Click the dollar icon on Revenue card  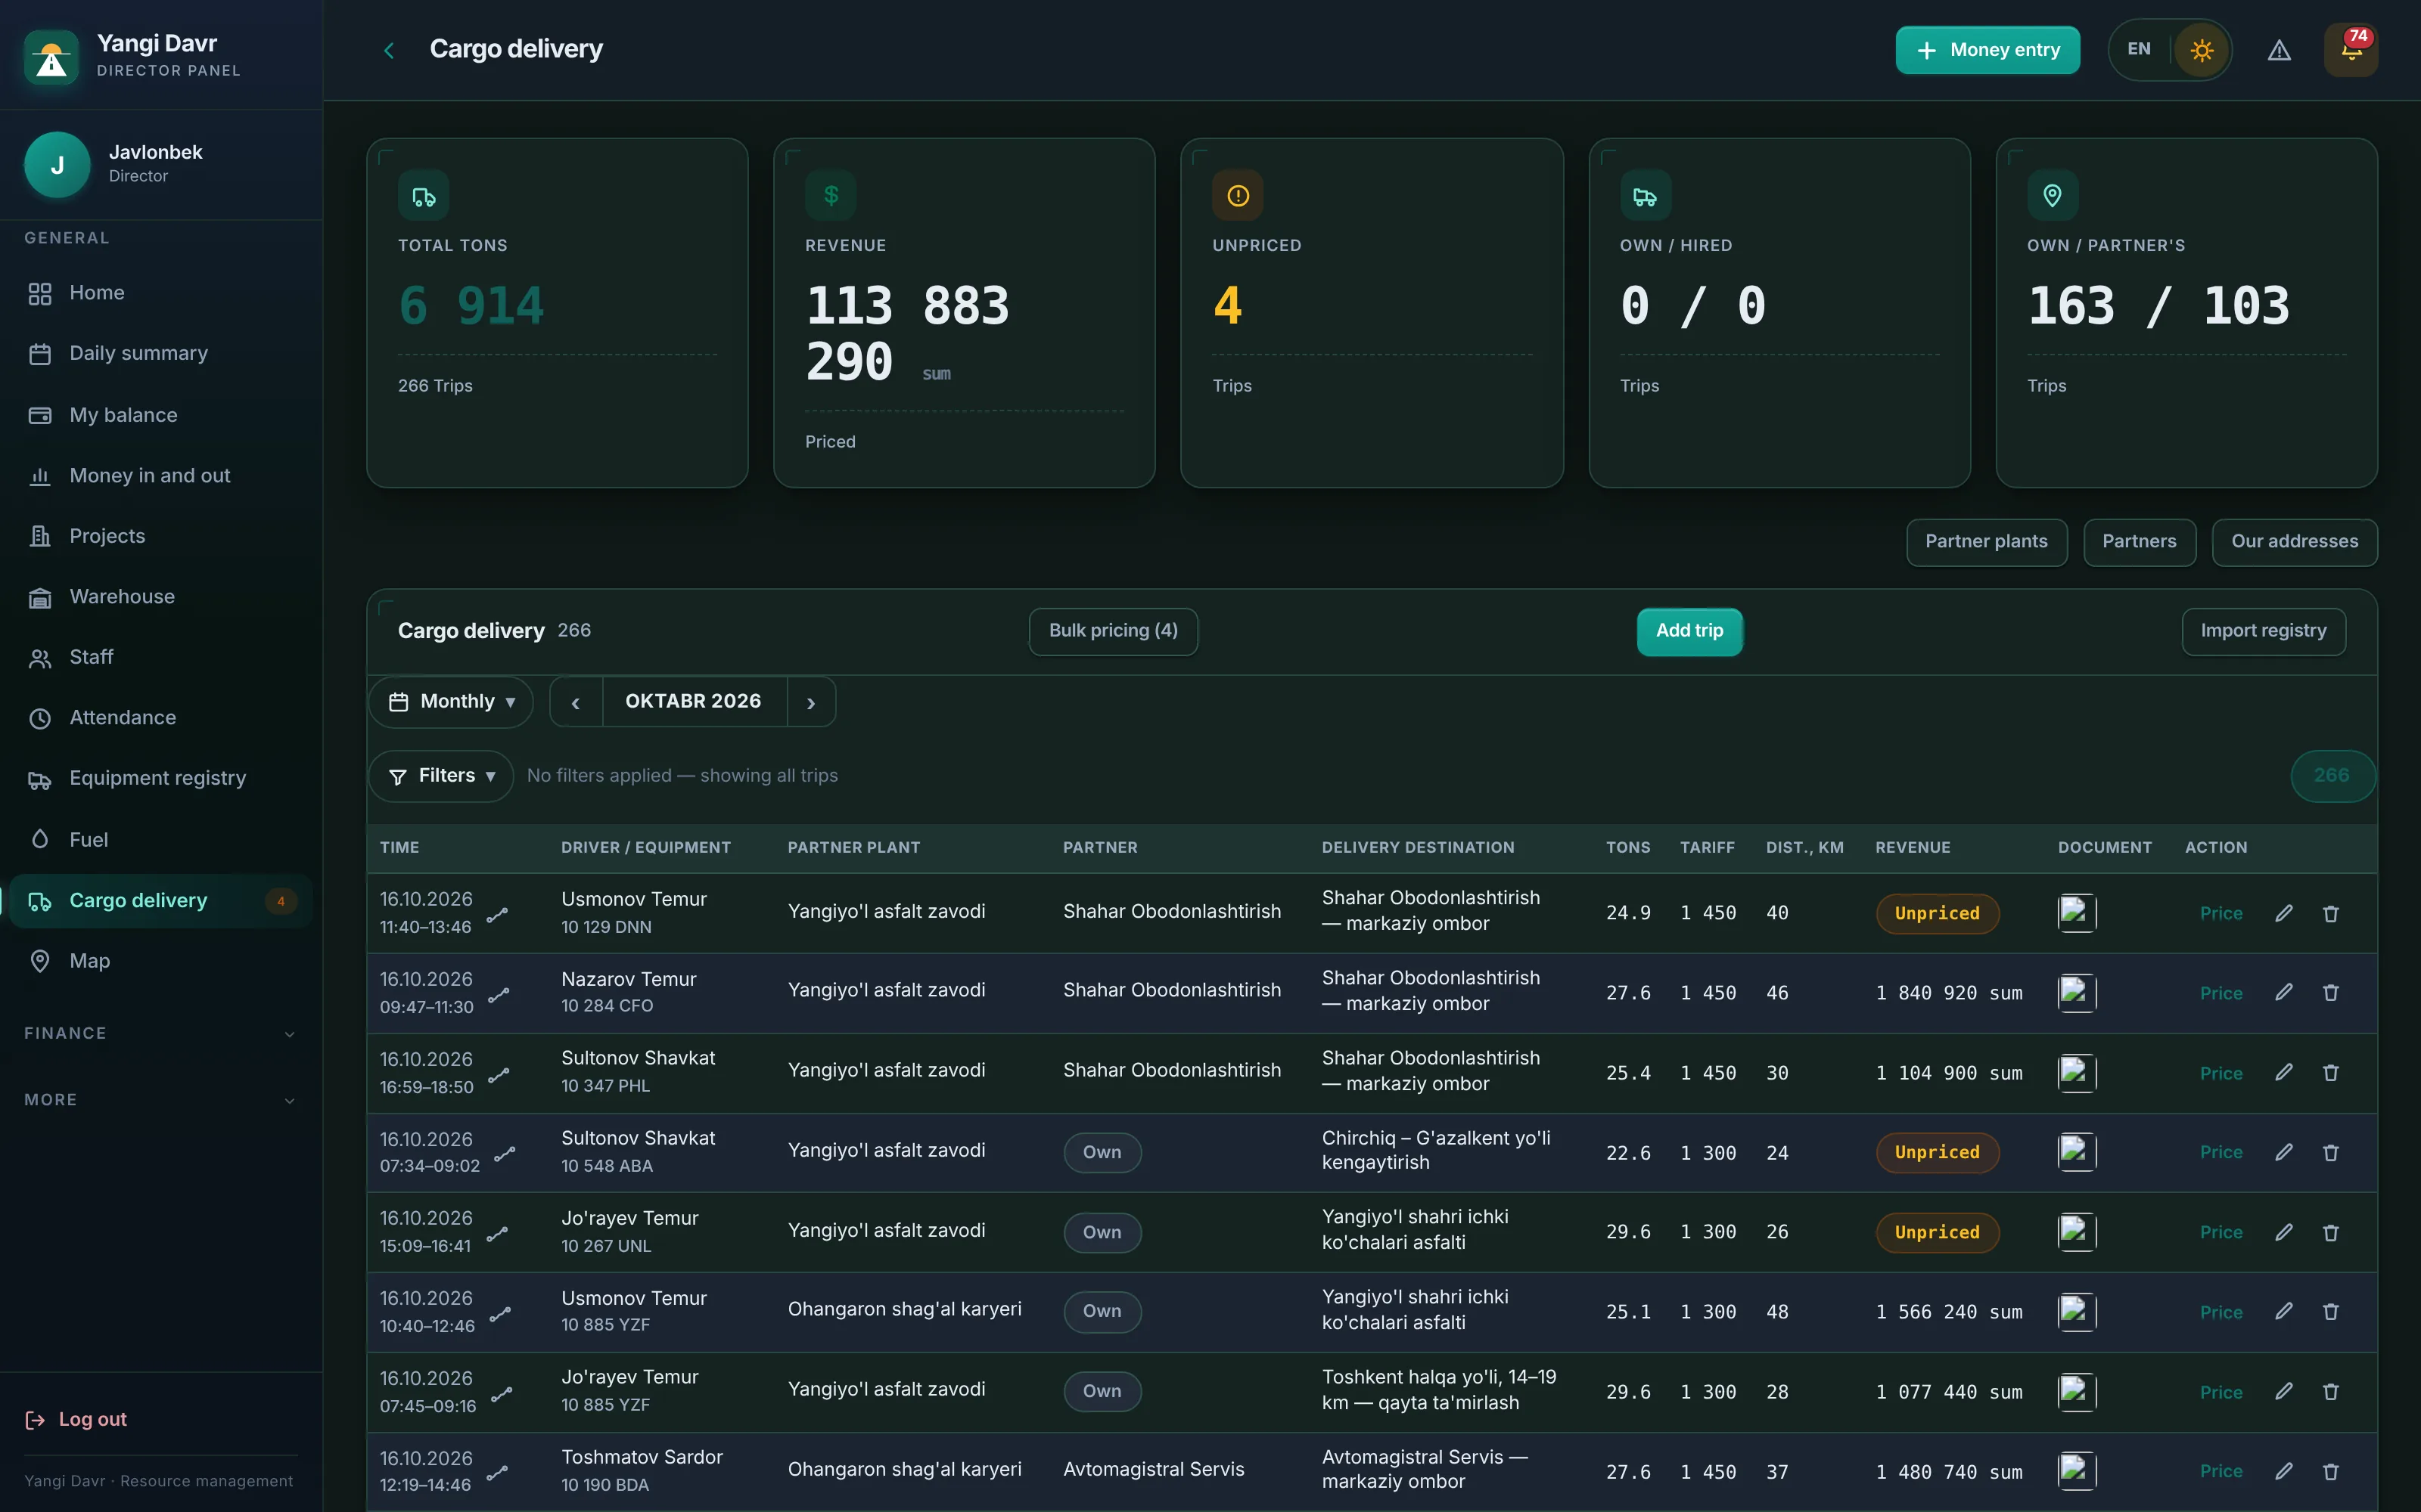(x=831, y=196)
